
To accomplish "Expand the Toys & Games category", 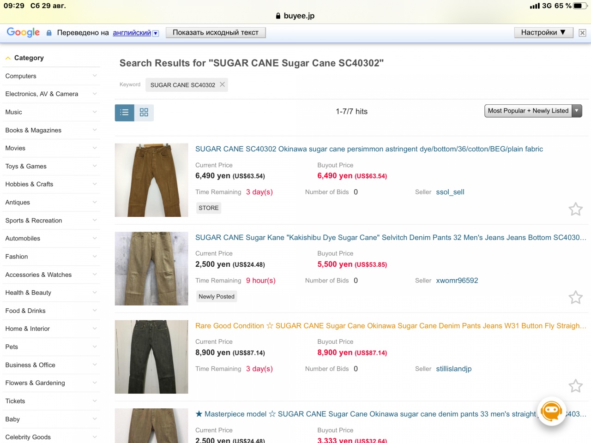I will [51, 166].
